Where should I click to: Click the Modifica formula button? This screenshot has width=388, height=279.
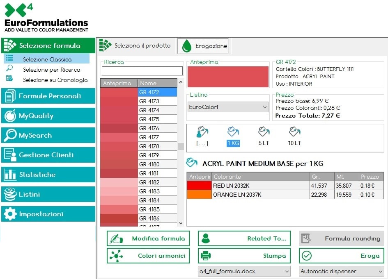pos(148,238)
